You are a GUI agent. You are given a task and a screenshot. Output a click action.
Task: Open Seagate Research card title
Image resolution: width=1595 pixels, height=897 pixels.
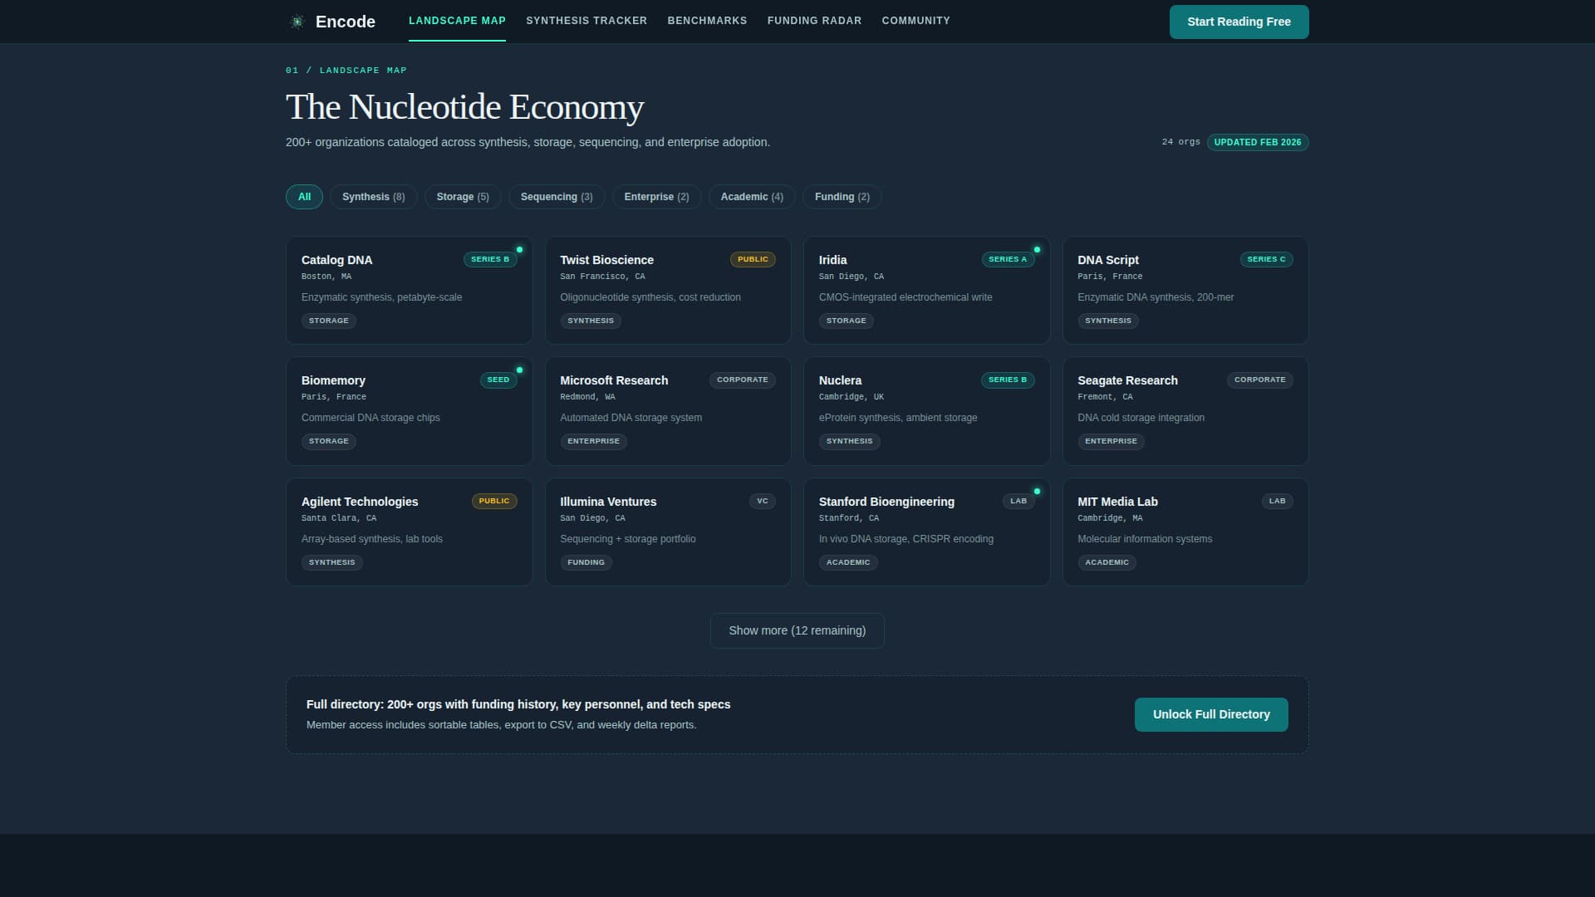(1127, 380)
